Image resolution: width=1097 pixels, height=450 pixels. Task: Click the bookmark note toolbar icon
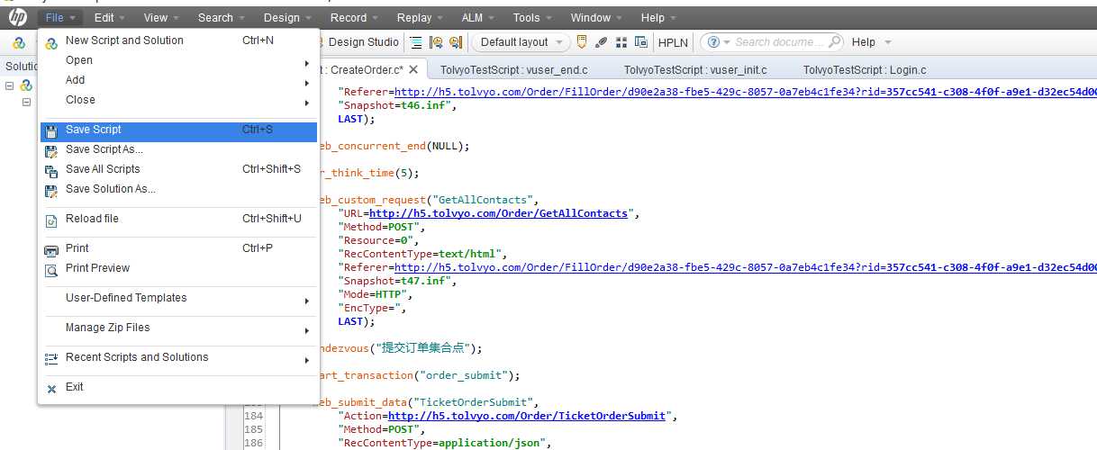(x=582, y=42)
